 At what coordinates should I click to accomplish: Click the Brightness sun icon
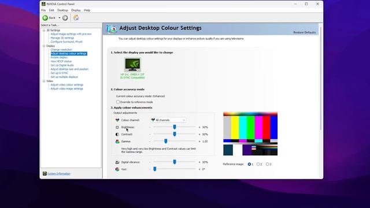117,127
